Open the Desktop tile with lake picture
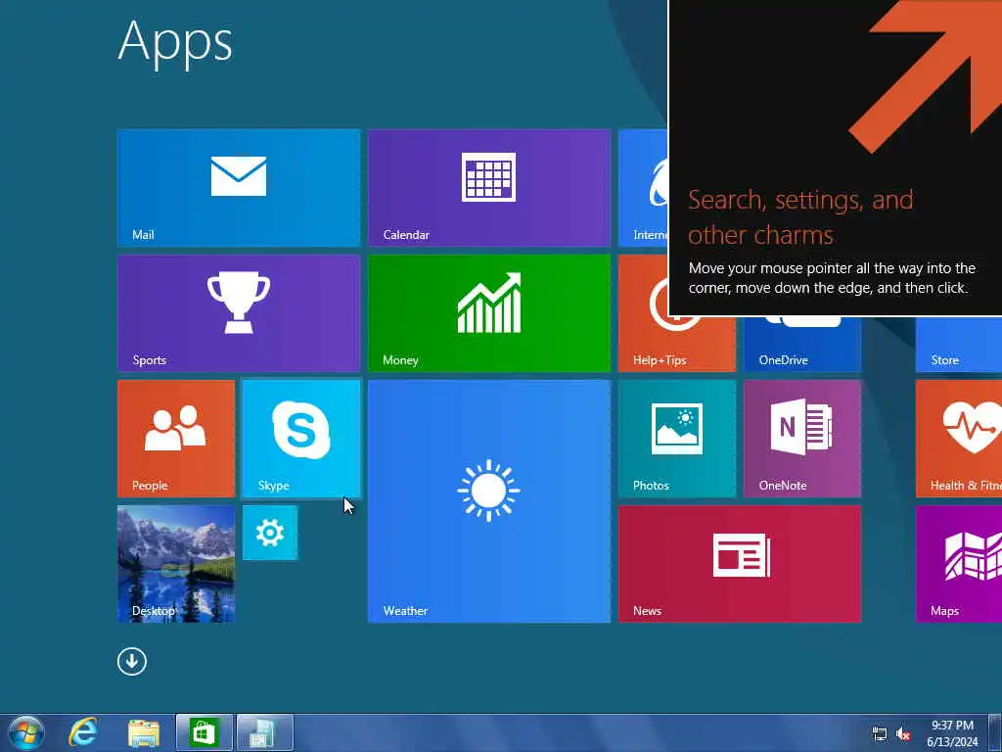Screen dimensions: 1002x752 pos(176,563)
